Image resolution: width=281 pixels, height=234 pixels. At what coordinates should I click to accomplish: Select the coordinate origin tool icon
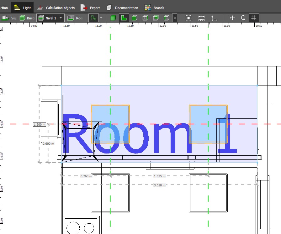click(x=214, y=18)
